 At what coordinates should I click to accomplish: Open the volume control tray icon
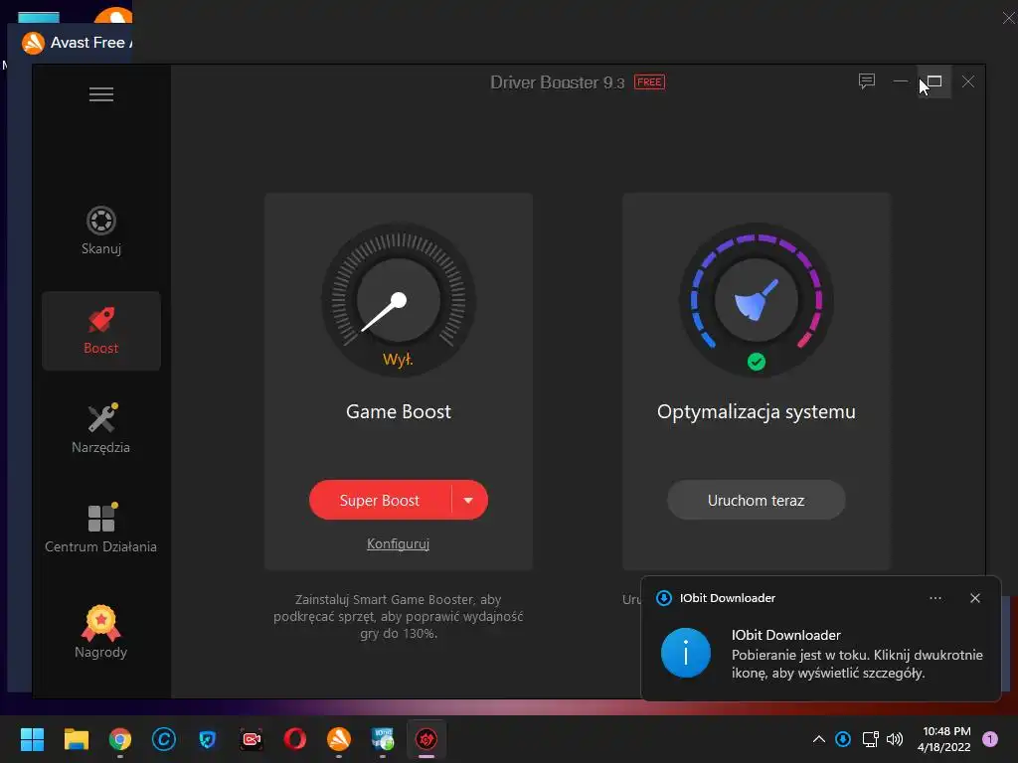tap(895, 739)
